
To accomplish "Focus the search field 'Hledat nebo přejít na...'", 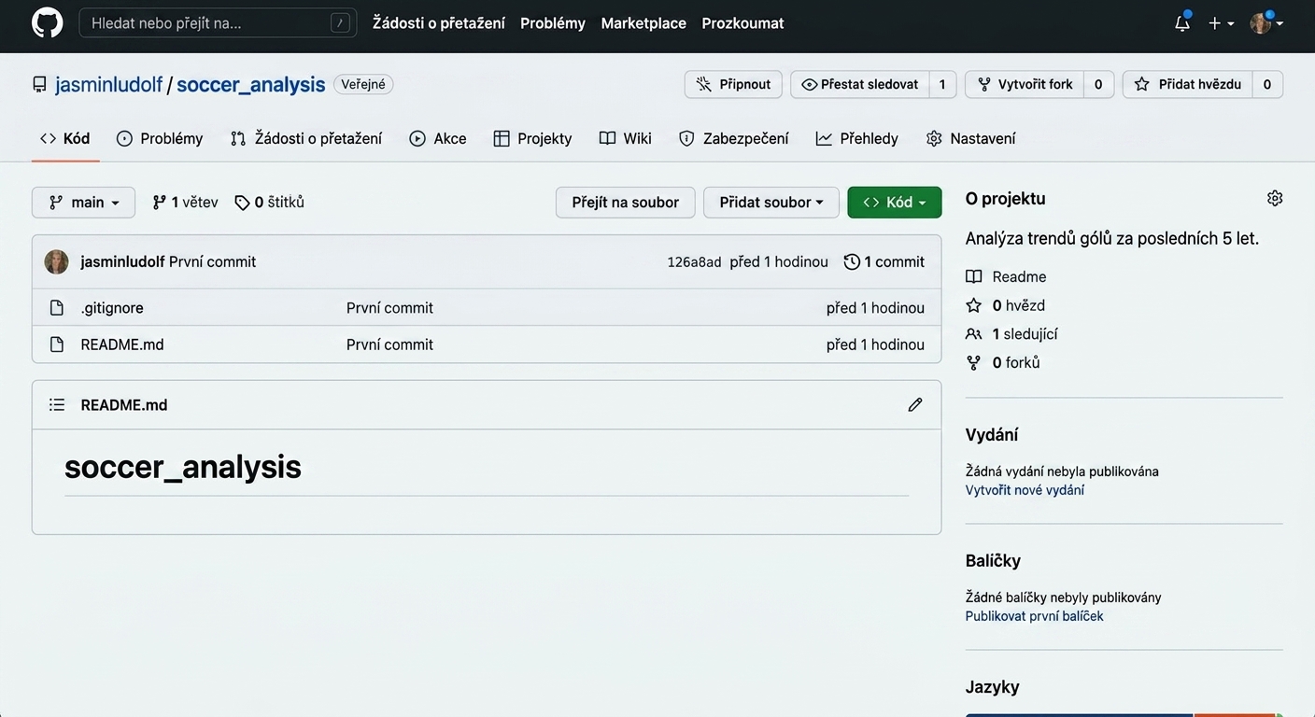I will point(218,23).
